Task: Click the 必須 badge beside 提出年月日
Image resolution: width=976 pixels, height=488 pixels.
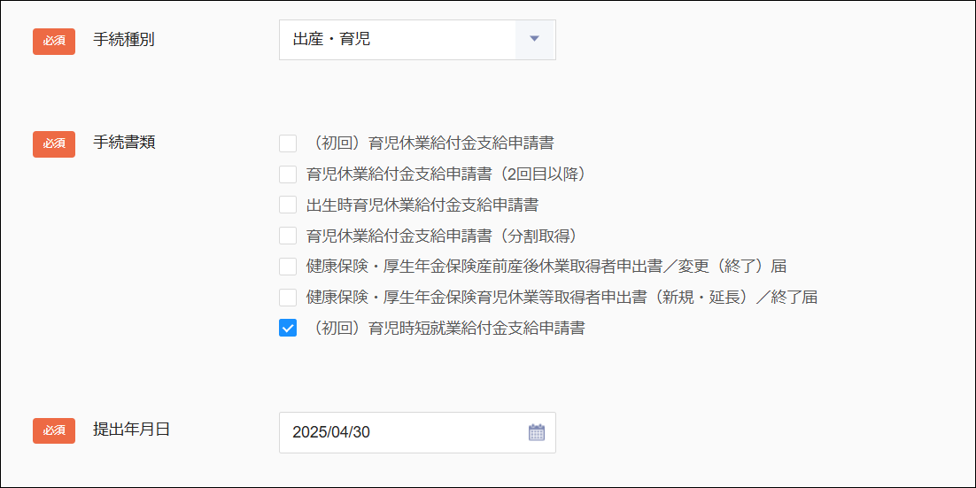Action: pyautogui.click(x=54, y=430)
